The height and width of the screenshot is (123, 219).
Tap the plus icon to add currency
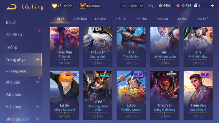coord(212,6)
